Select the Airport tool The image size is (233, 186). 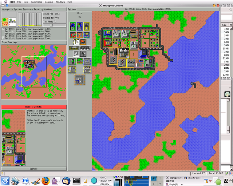pyautogui.click(x=79, y=80)
